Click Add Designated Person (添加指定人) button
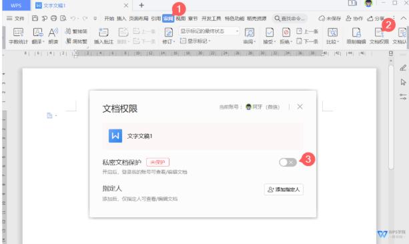This screenshot has height=244, width=409. click(284, 189)
